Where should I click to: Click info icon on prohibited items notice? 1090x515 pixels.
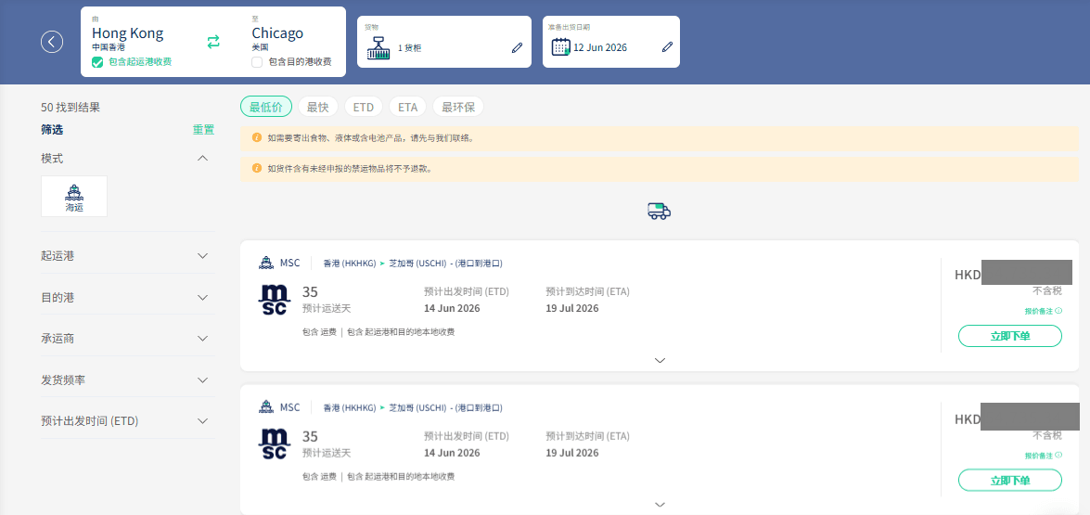click(x=257, y=168)
